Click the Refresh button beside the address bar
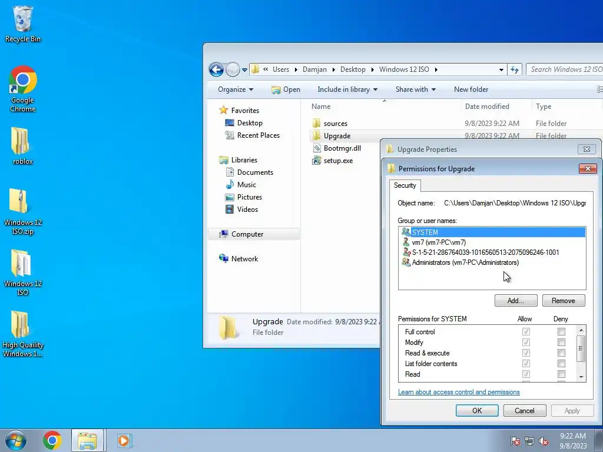Screen dimensions: 603x452 pyautogui.click(x=515, y=69)
